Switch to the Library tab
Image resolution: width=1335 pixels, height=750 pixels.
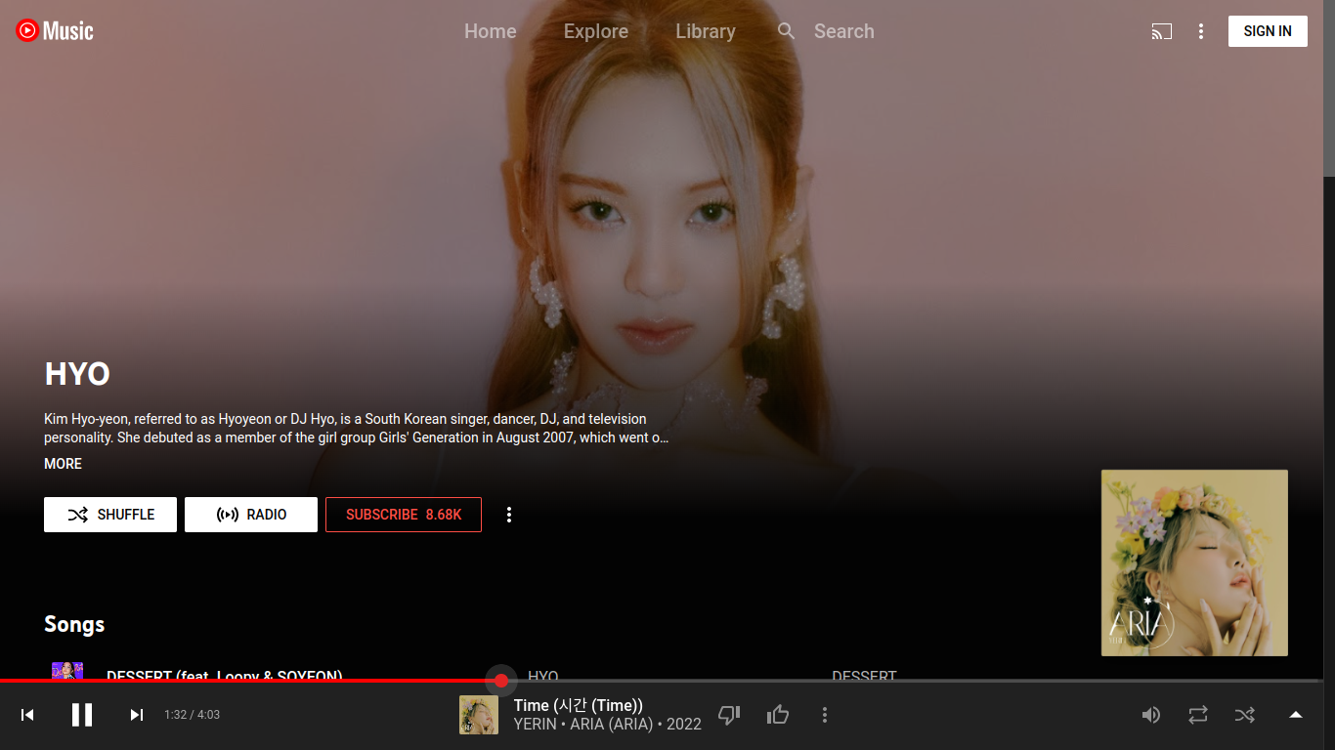(x=705, y=31)
